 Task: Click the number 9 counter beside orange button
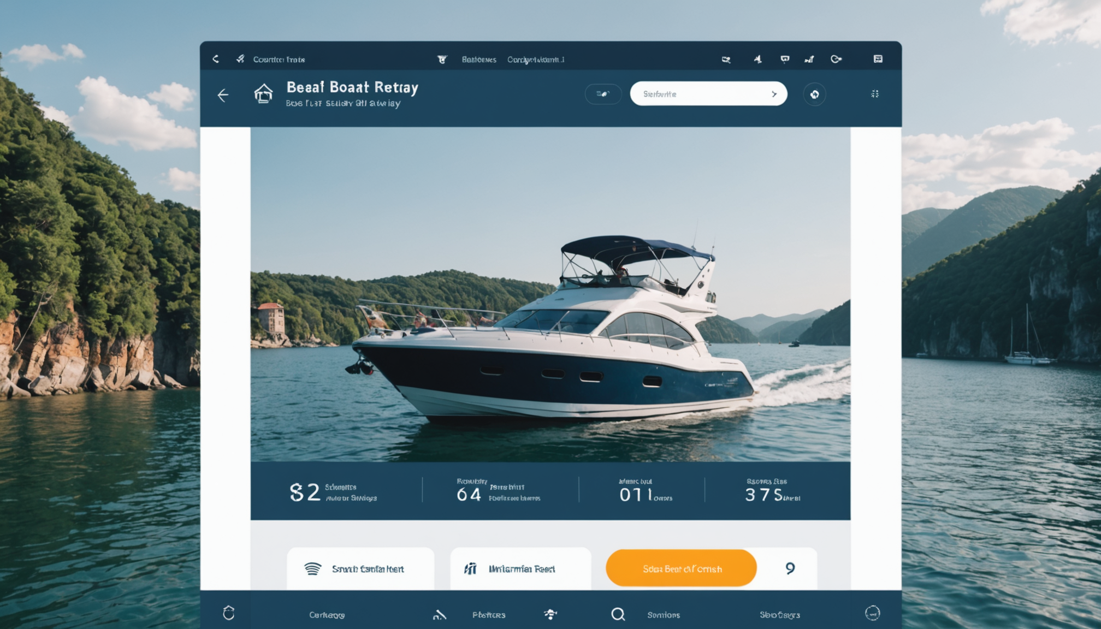pyautogui.click(x=790, y=568)
